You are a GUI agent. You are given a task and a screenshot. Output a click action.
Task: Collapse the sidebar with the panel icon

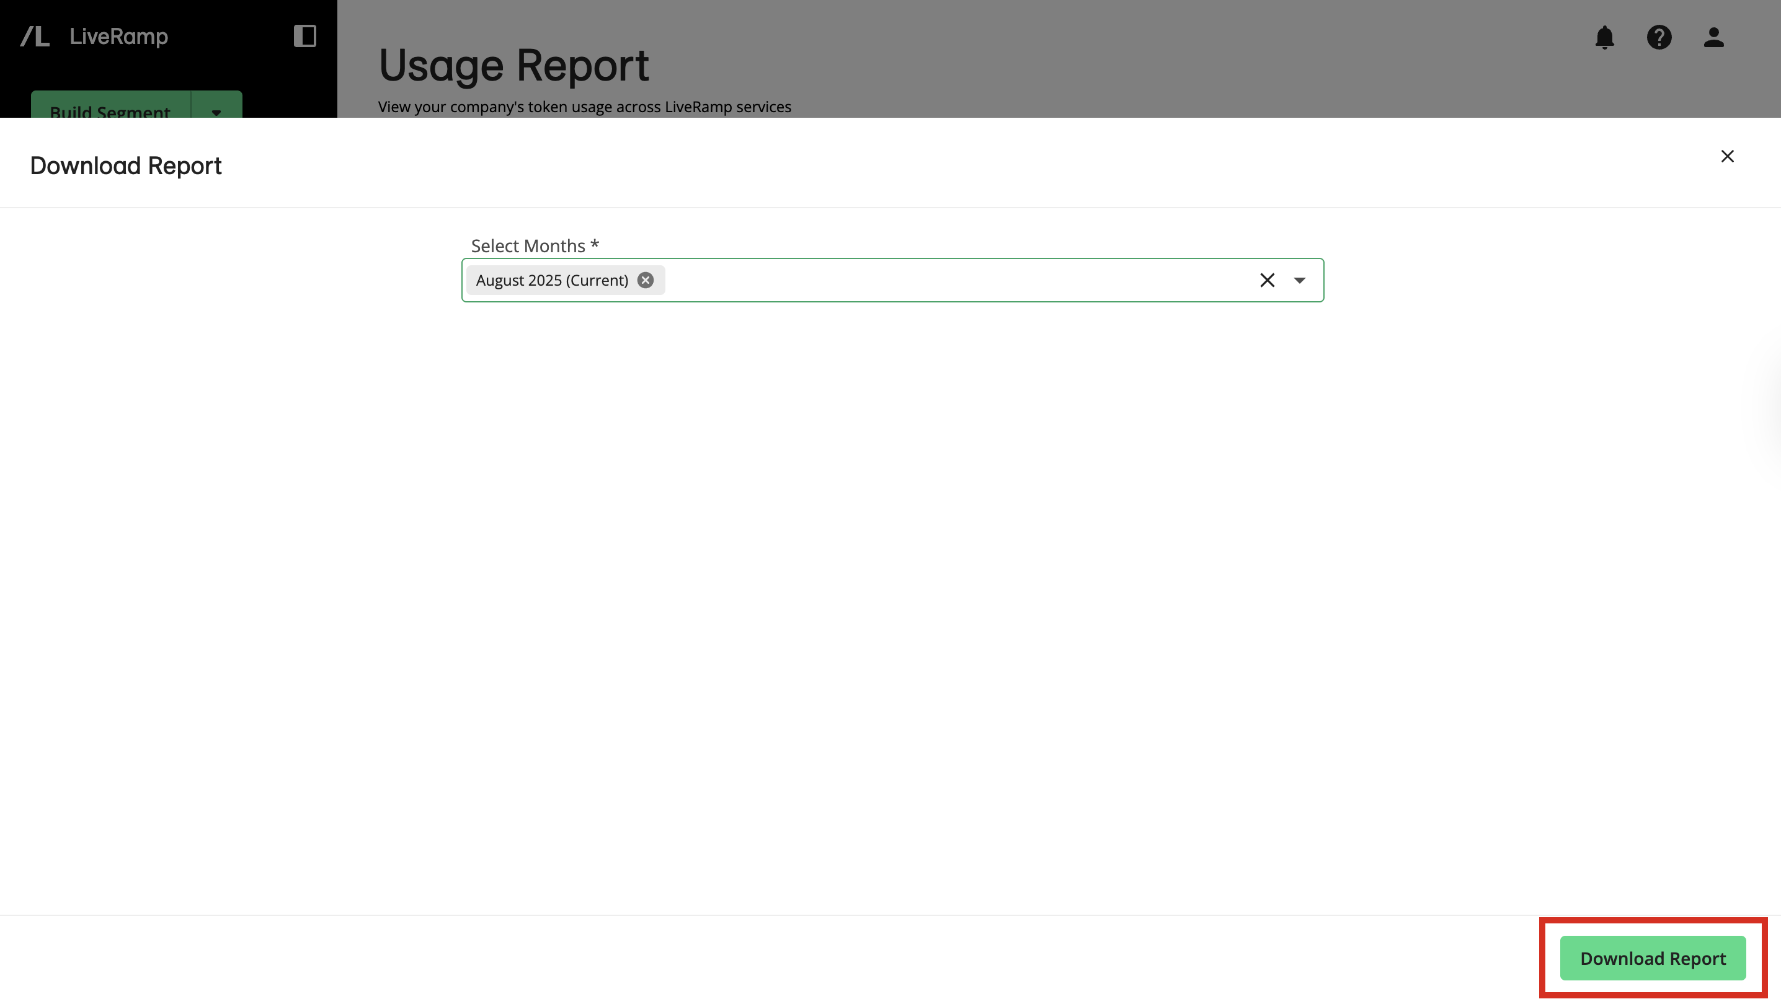coord(304,36)
